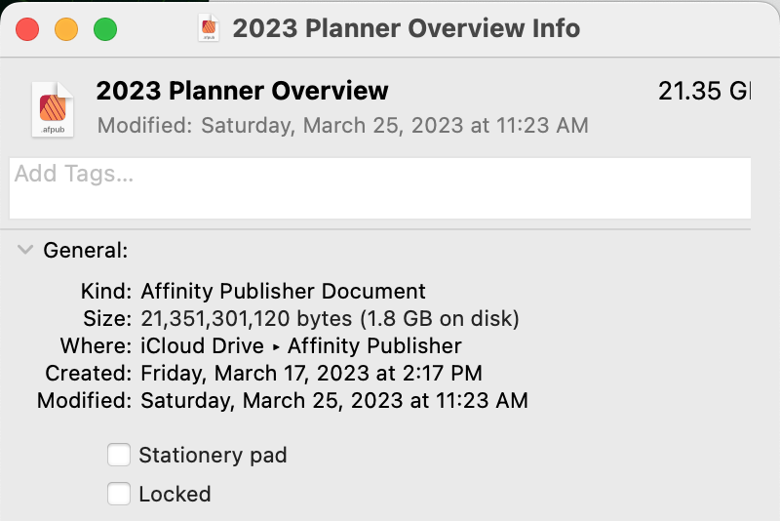The height and width of the screenshot is (521, 780).
Task: Minimize the Info window with yellow button
Action: point(66,29)
